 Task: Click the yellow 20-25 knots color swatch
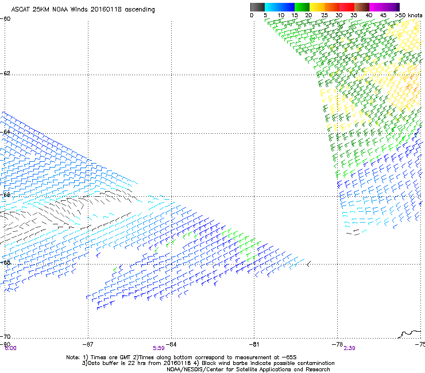click(317, 7)
